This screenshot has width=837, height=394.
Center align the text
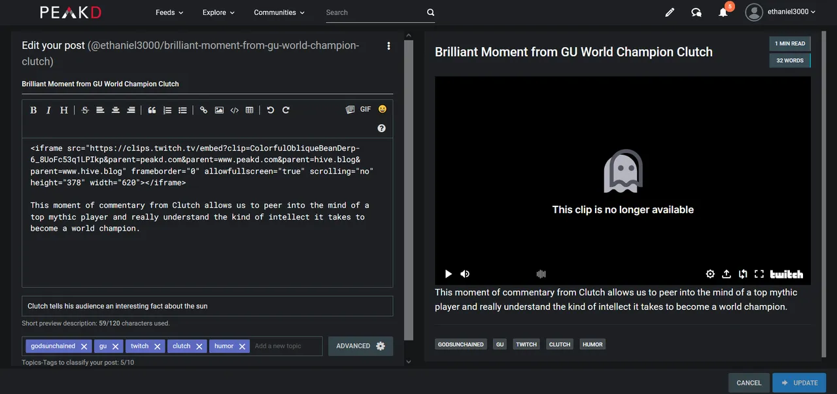click(116, 110)
